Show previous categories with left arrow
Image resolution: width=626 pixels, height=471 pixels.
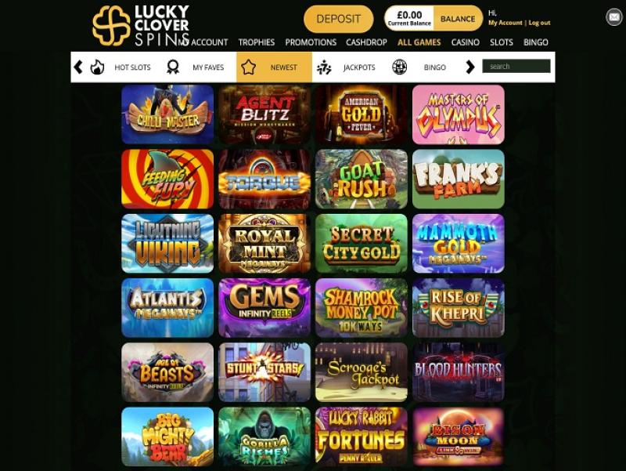(x=78, y=67)
